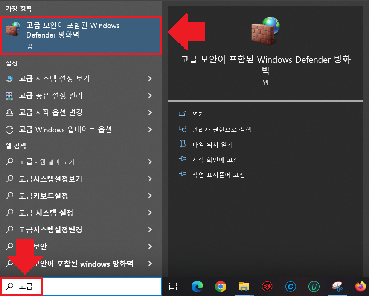Open the red gear app on the taskbar
The height and width of the screenshot is (296, 369).
coord(267,287)
